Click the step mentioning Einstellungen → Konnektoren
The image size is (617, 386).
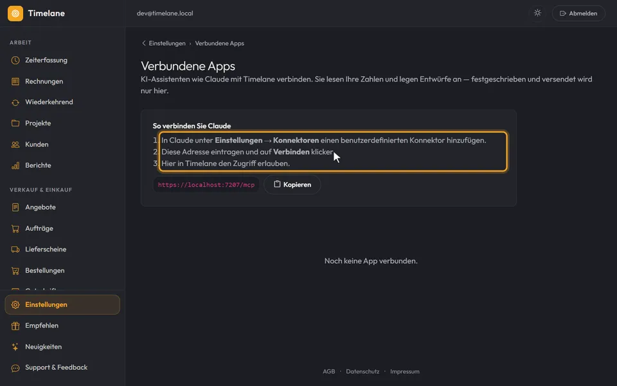tap(323, 140)
